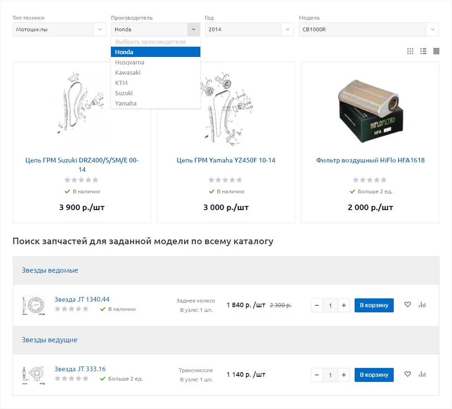Open Звезда JT 1340.44 product link
The image size is (452, 409).
click(x=82, y=300)
